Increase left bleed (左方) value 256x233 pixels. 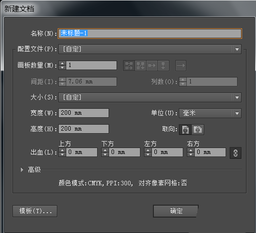[148, 151]
